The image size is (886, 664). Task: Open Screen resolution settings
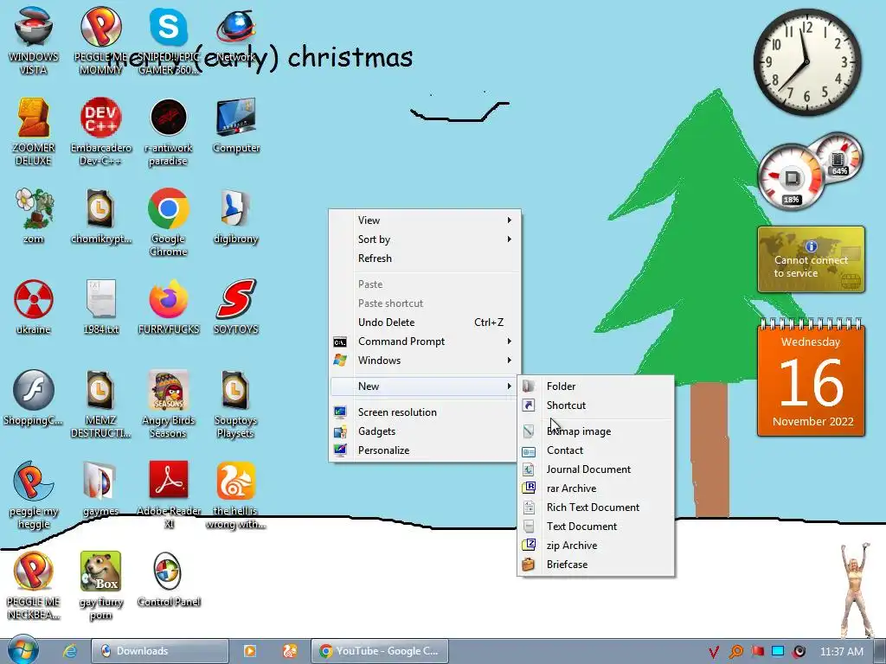425,412
